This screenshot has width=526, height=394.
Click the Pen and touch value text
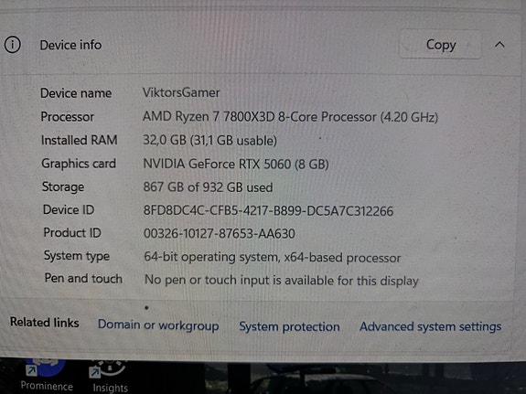point(282,280)
